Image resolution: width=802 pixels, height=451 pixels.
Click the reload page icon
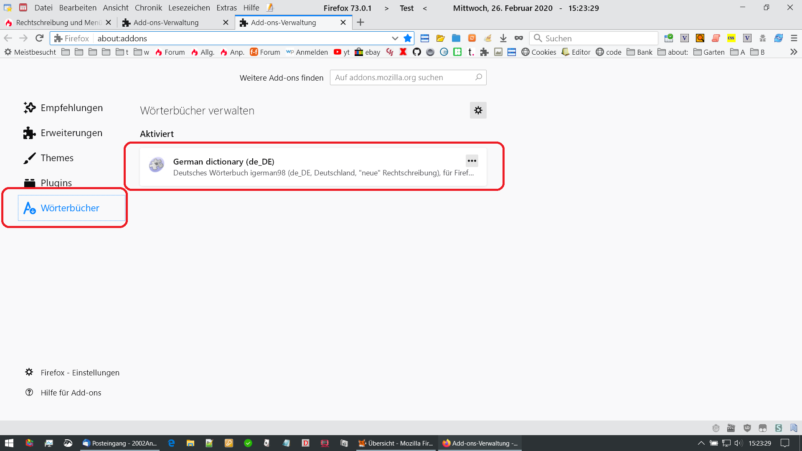click(39, 38)
